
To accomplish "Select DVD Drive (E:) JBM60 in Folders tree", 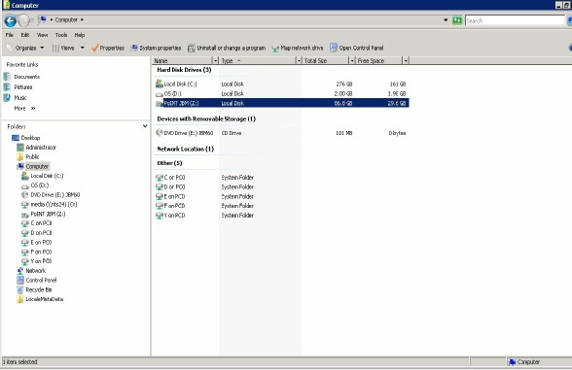I will (x=55, y=195).
